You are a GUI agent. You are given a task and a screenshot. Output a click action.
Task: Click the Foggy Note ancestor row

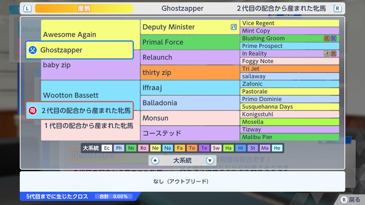click(x=290, y=61)
